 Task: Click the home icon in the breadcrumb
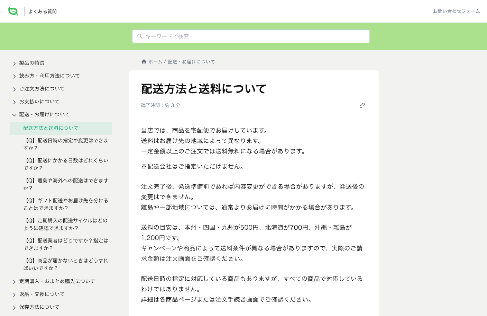coord(144,61)
